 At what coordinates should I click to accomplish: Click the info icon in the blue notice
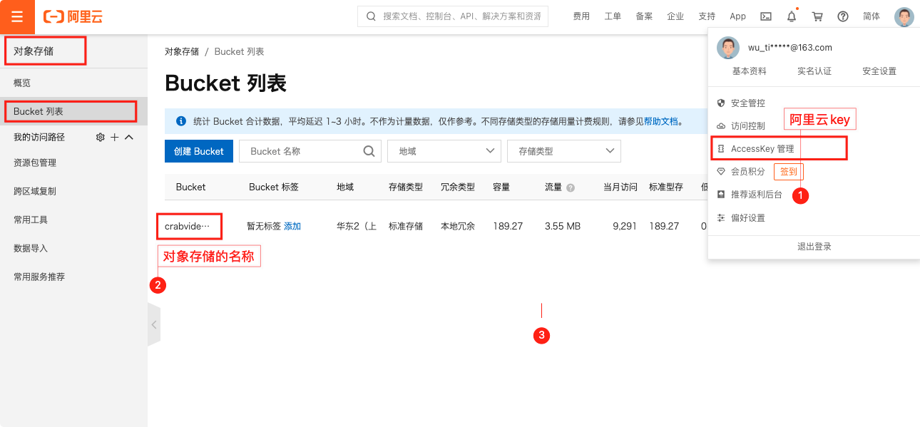pos(181,121)
